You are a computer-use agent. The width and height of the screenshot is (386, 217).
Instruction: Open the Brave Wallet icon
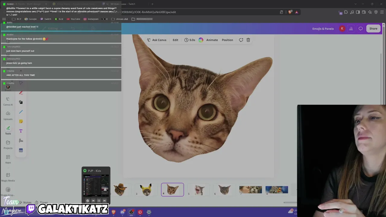click(x=364, y=12)
